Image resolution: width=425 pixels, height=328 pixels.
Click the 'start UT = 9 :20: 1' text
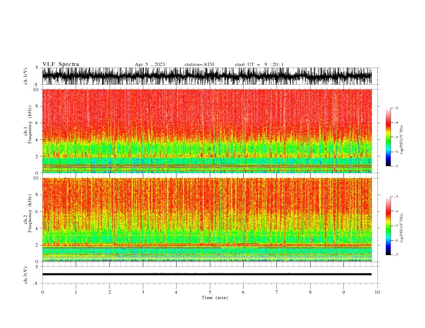(259, 64)
